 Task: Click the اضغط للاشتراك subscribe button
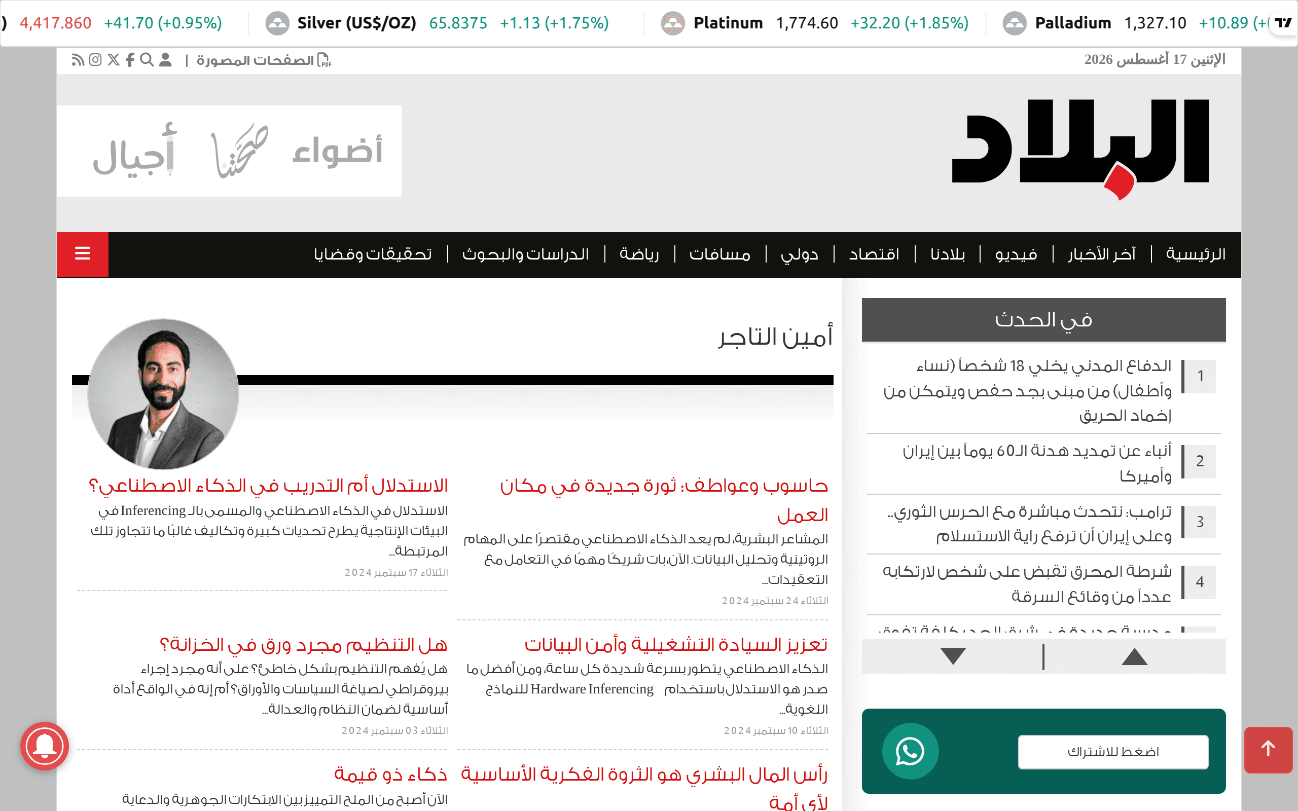pos(1113,752)
